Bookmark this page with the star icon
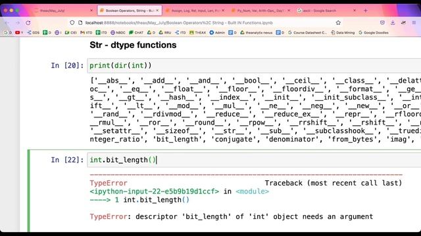Viewport: 421px width, 236px height. [338, 23]
